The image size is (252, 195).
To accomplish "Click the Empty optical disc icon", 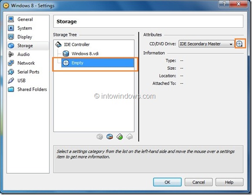I will click(66, 63).
